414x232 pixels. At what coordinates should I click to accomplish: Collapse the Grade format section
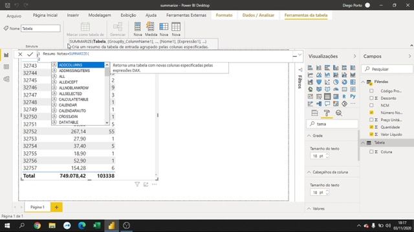309,136
